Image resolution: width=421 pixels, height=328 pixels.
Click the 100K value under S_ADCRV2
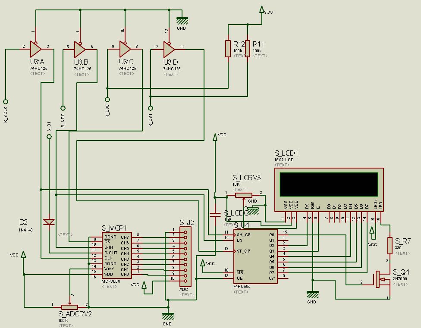point(63,321)
